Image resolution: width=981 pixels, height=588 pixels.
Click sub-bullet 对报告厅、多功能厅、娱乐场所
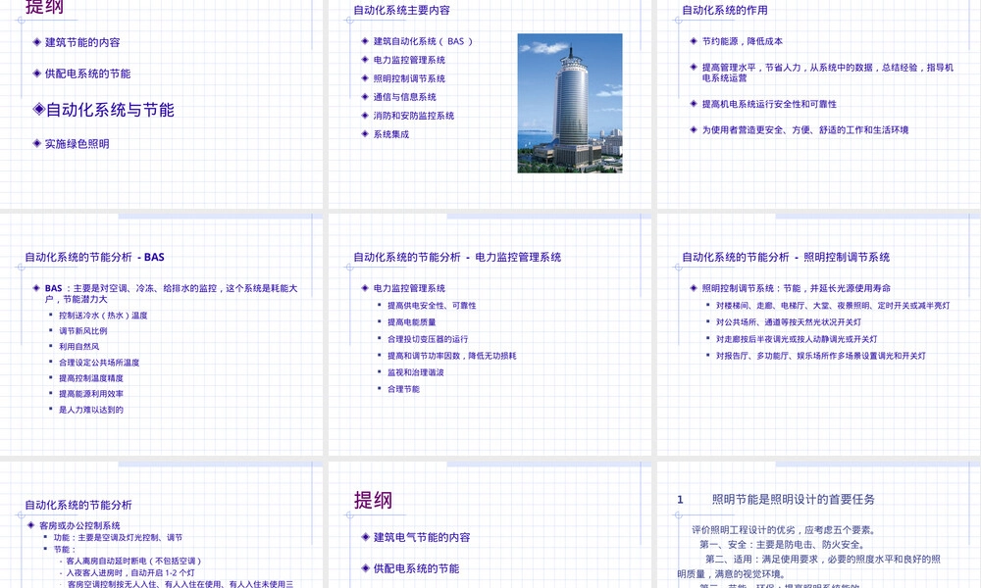(x=821, y=356)
